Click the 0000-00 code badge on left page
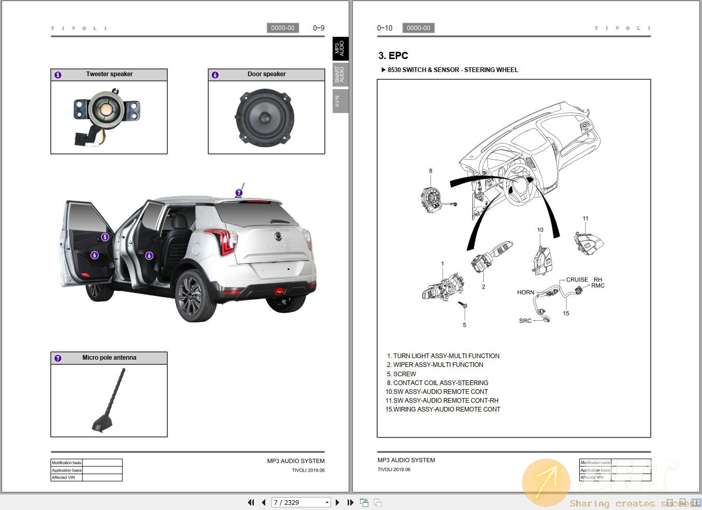 click(x=283, y=28)
